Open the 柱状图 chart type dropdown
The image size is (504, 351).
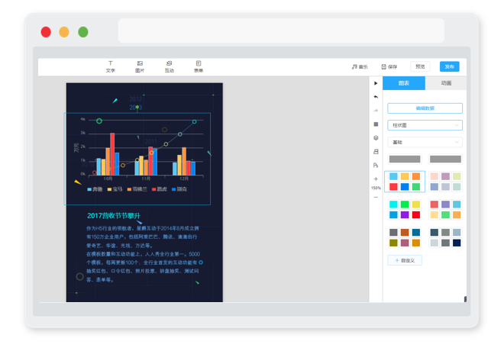point(425,125)
